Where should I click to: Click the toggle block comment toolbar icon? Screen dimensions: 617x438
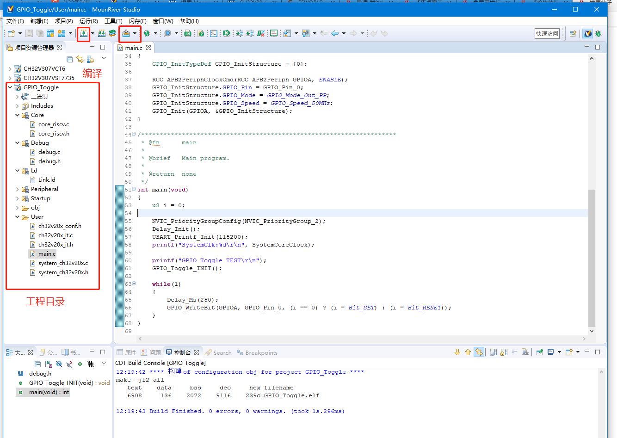pos(261,33)
